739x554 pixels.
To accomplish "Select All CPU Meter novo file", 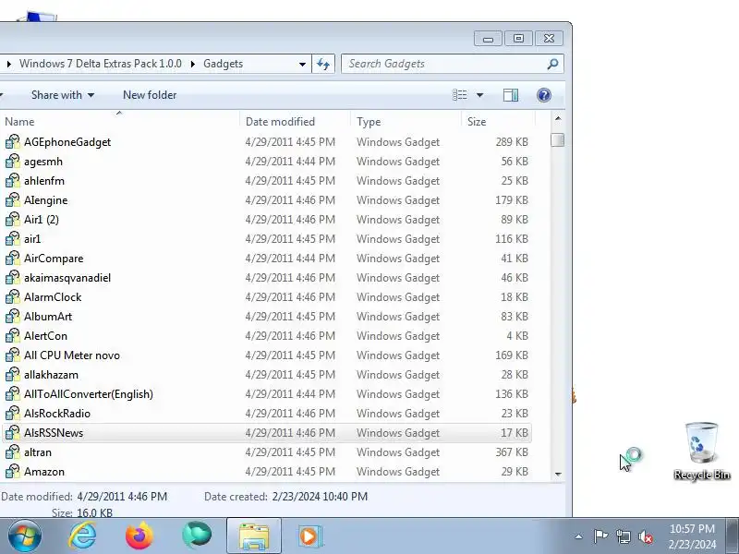I will [x=72, y=355].
